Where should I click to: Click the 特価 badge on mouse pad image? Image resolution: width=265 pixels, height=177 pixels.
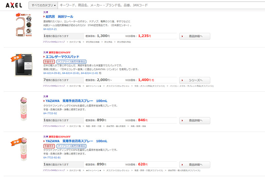coord(16,58)
